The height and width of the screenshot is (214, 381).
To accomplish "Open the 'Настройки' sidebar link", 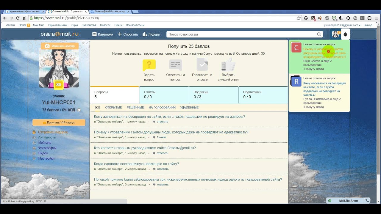I will tap(46, 158).
